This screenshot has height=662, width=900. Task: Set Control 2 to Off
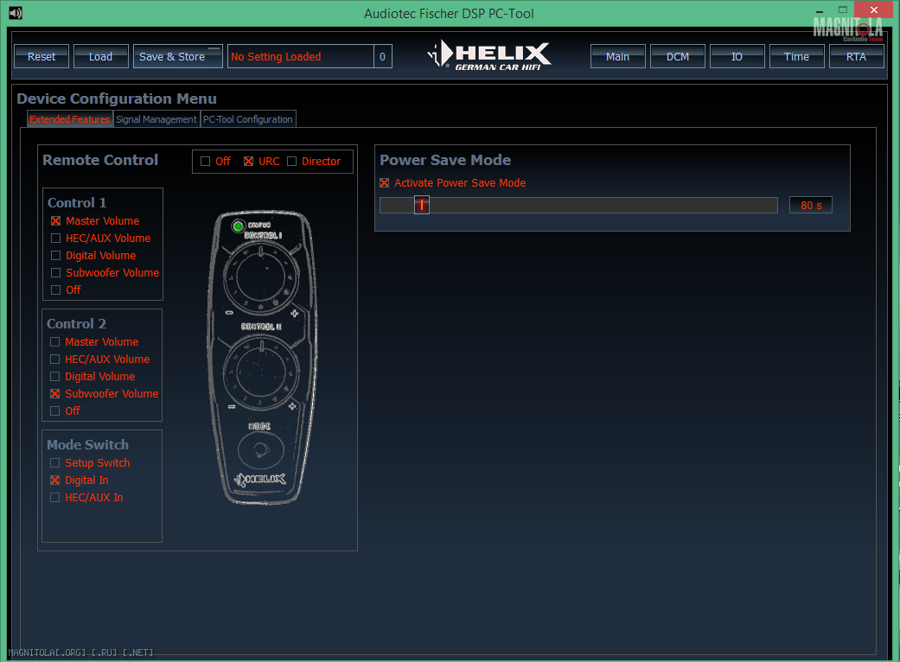[55, 411]
